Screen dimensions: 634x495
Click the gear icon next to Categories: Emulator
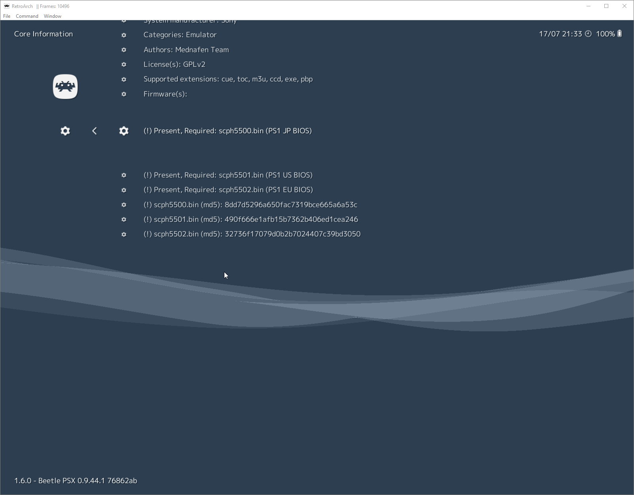coord(124,35)
